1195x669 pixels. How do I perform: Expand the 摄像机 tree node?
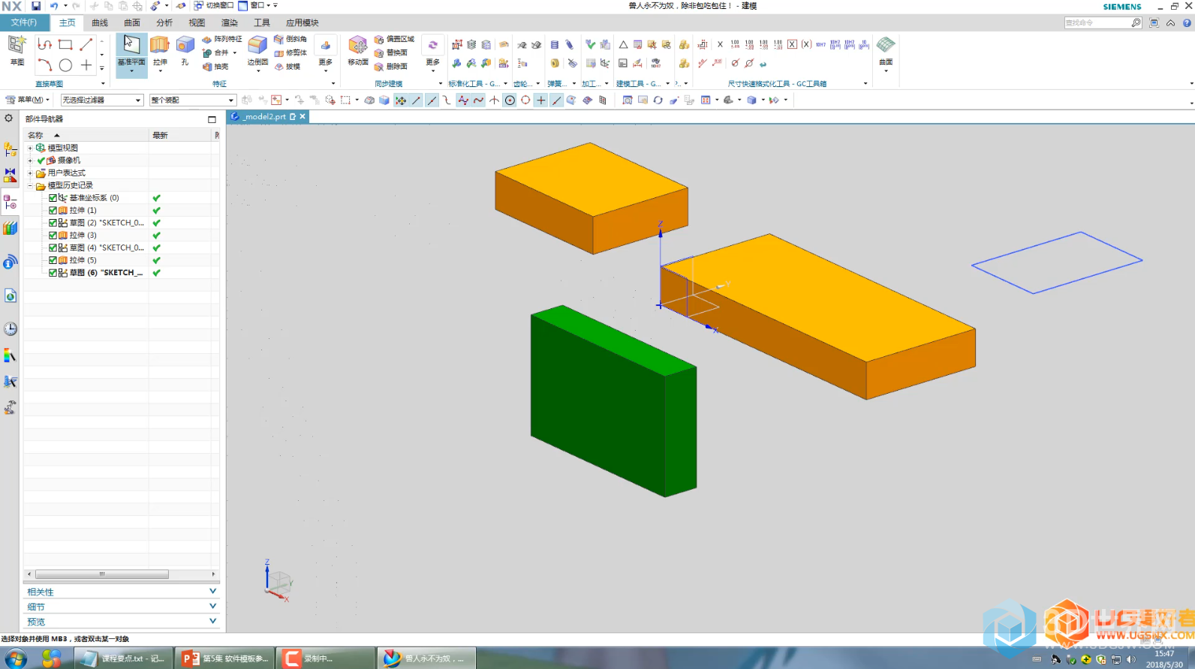[30, 160]
